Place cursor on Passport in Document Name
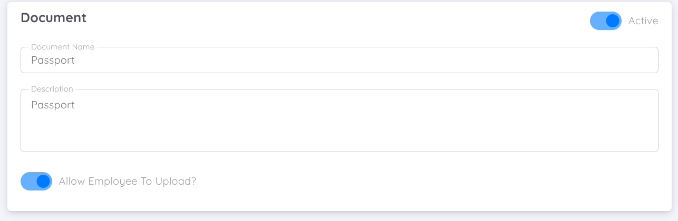 point(53,61)
